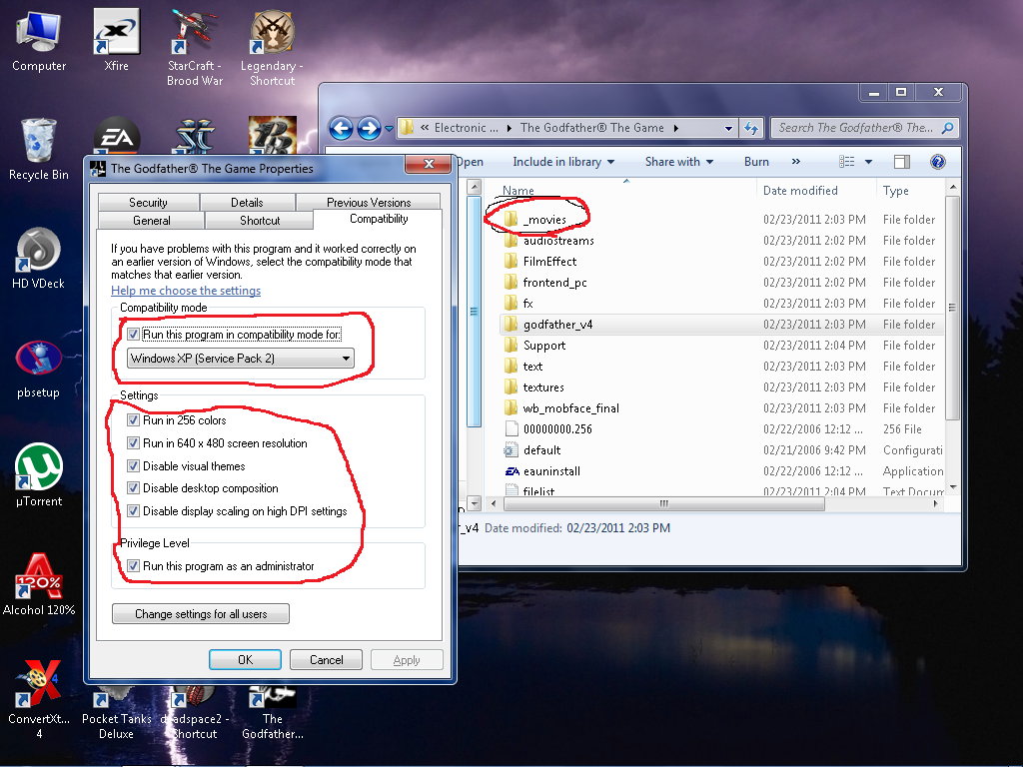Open the view options dropdown arrow

tap(868, 162)
